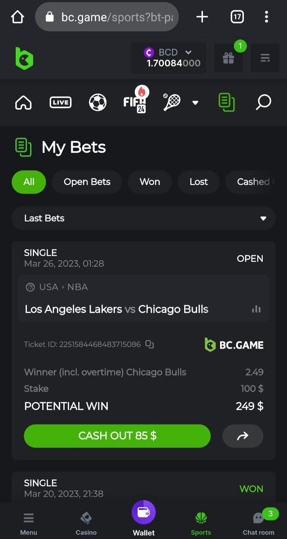Open the gift rewards icon

point(229,58)
